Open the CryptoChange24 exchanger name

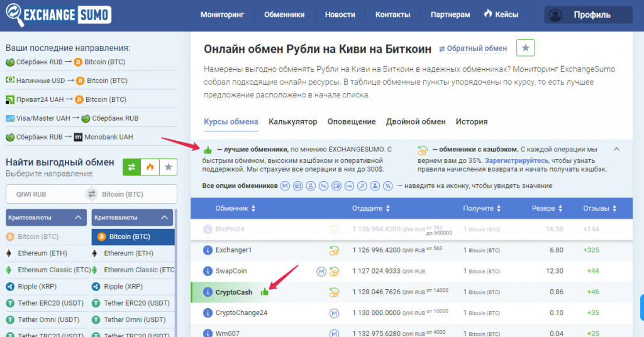pos(241,312)
